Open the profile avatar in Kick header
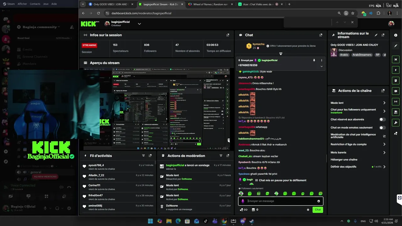Screen dimensions: 402x226 [391, 24]
